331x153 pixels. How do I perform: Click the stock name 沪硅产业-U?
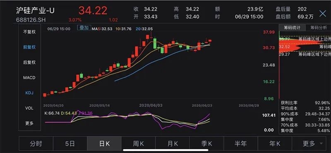35,11
